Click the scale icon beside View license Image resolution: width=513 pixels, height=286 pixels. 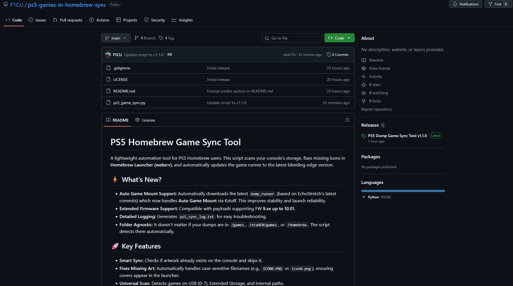[364, 69]
